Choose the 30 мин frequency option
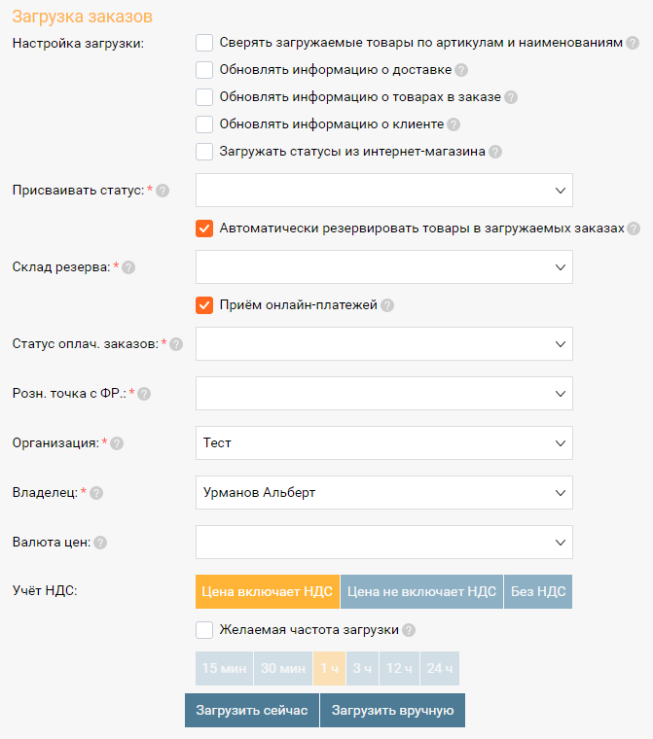The width and height of the screenshot is (653, 739). (283, 668)
